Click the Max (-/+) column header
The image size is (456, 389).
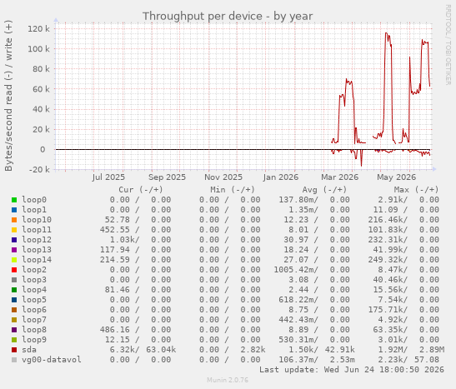(416, 190)
